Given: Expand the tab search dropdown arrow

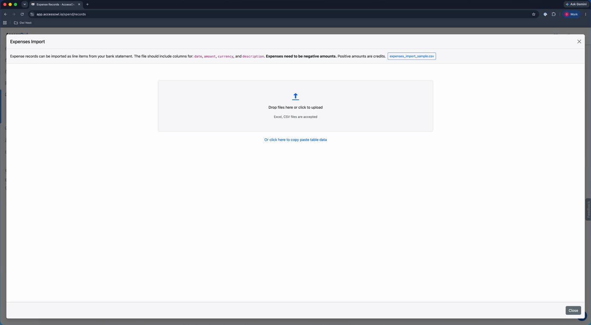Looking at the screenshot, I should coord(25,4).
